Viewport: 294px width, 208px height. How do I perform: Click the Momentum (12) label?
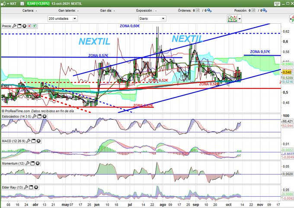click(x=13, y=164)
